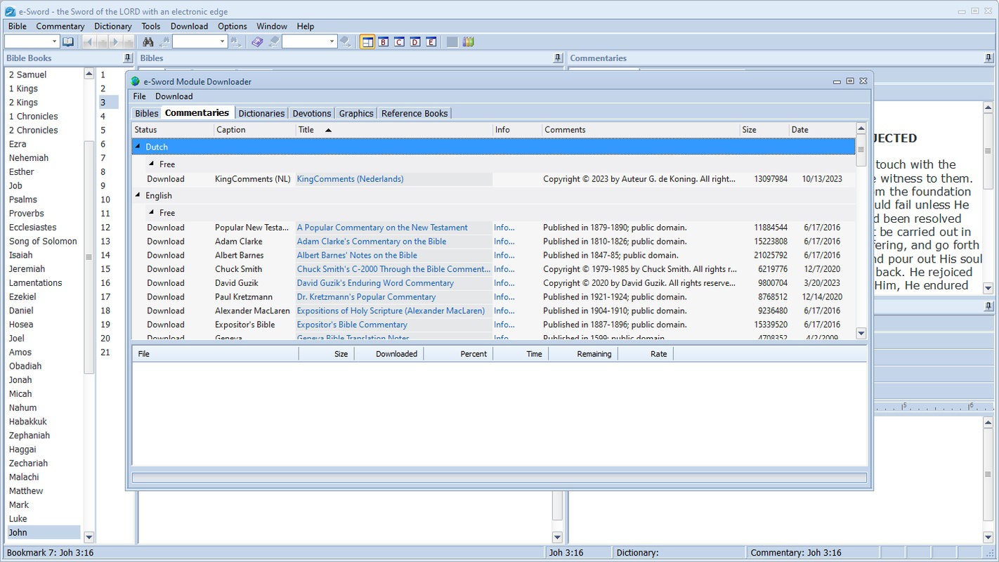Open the Commentary menu in main window
Image resolution: width=999 pixels, height=562 pixels.
click(60, 26)
